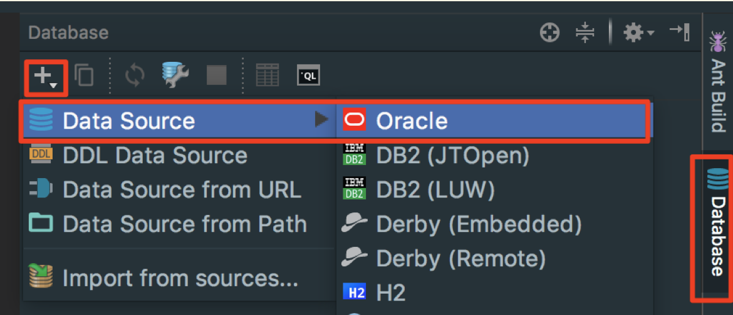Choose Data Source from Path
Screen dimensions: 733x315
180,224
